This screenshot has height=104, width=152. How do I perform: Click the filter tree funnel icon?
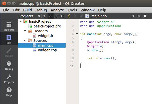coord(45,16)
